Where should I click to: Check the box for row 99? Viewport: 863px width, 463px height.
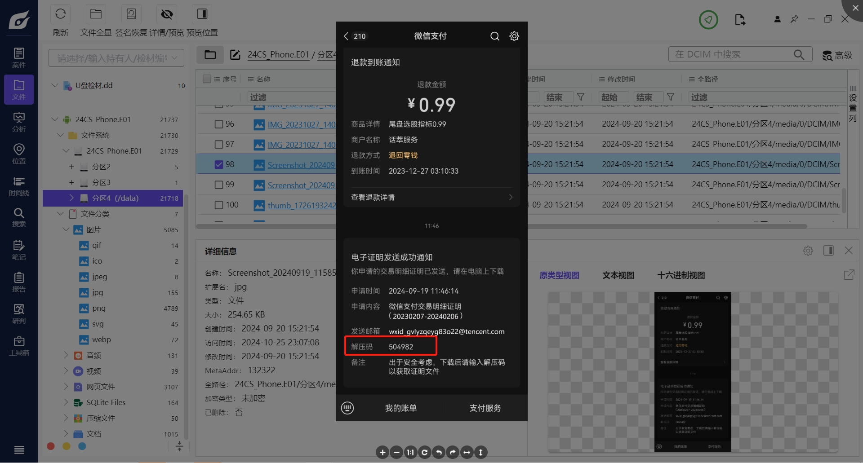[219, 185]
